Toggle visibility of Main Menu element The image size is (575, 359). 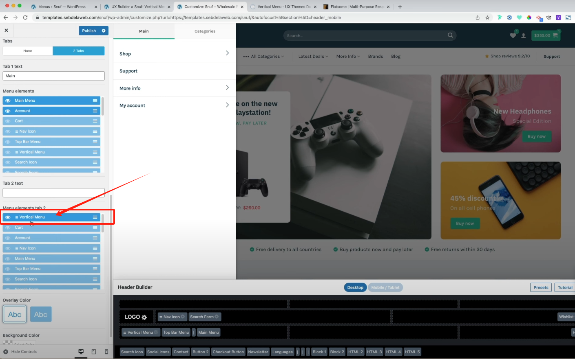[x=8, y=101]
